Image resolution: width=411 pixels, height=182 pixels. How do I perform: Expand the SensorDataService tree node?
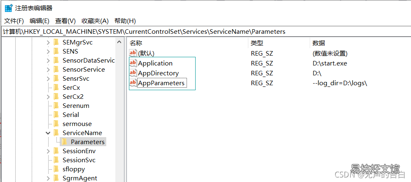tap(48, 61)
